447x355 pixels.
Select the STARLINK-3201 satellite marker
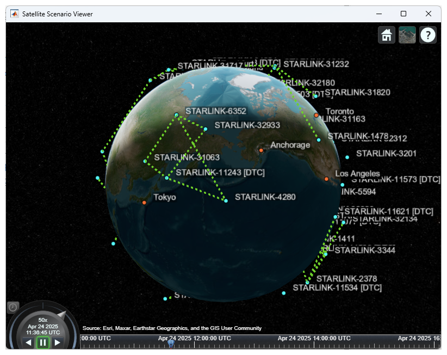click(x=347, y=157)
